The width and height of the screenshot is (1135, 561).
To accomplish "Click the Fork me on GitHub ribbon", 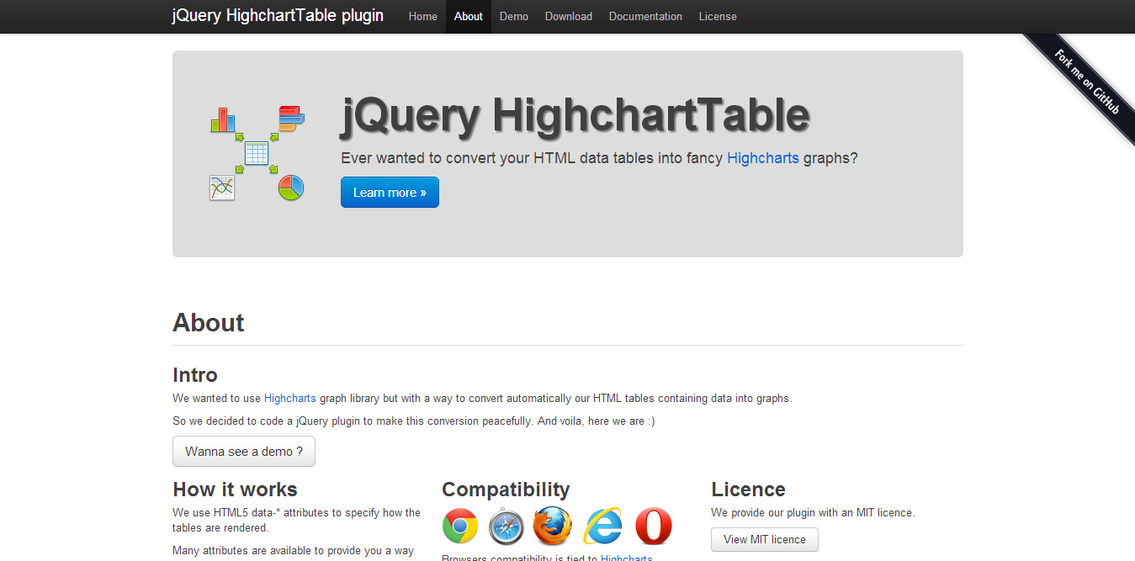I will (1085, 81).
